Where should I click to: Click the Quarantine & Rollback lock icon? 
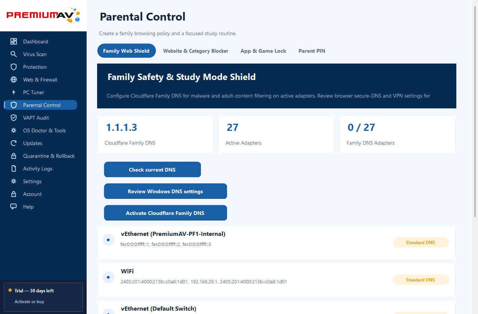pyautogui.click(x=14, y=156)
